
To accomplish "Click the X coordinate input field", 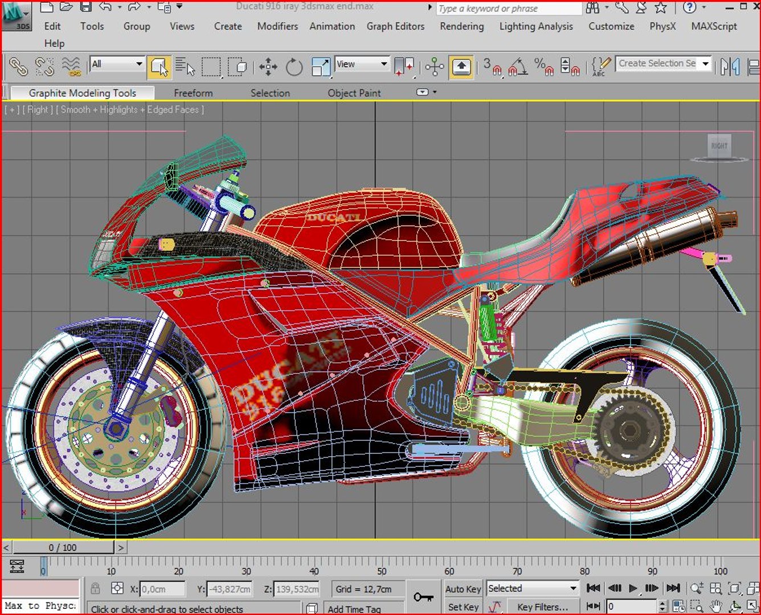I will 162,589.
